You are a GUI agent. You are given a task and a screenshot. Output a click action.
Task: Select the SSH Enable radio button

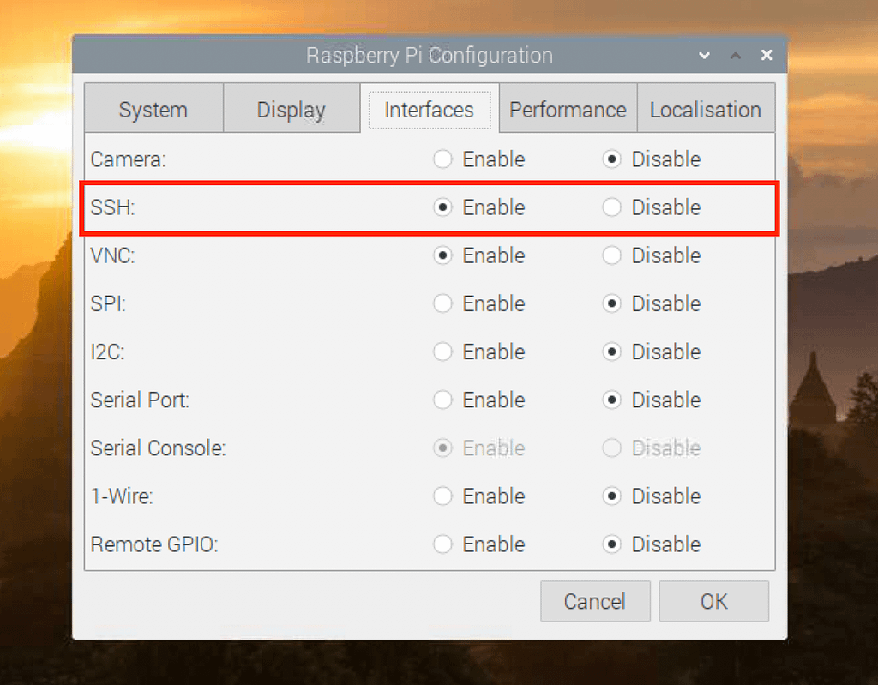tap(442, 207)
